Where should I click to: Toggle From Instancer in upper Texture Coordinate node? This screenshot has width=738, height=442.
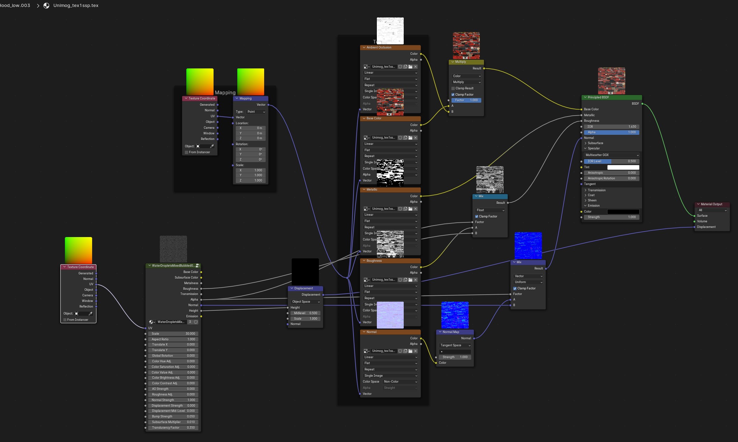point(187,152)
